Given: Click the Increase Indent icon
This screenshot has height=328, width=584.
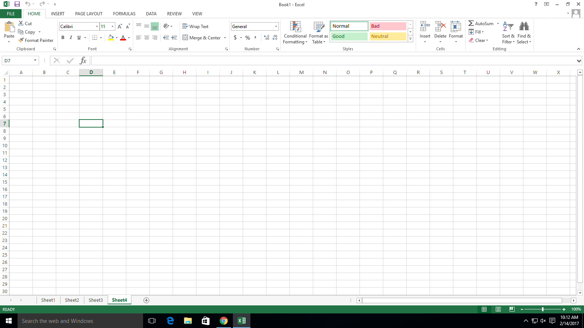Looking at the screenshot, I should (x=174, y=38).
